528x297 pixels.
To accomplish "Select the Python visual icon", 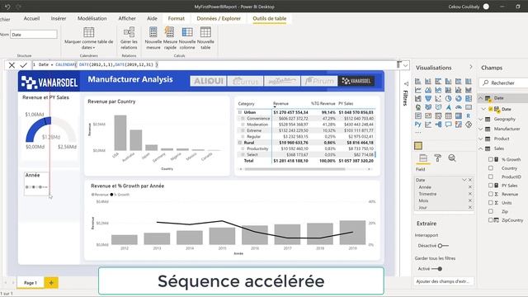I will [418, 125].
